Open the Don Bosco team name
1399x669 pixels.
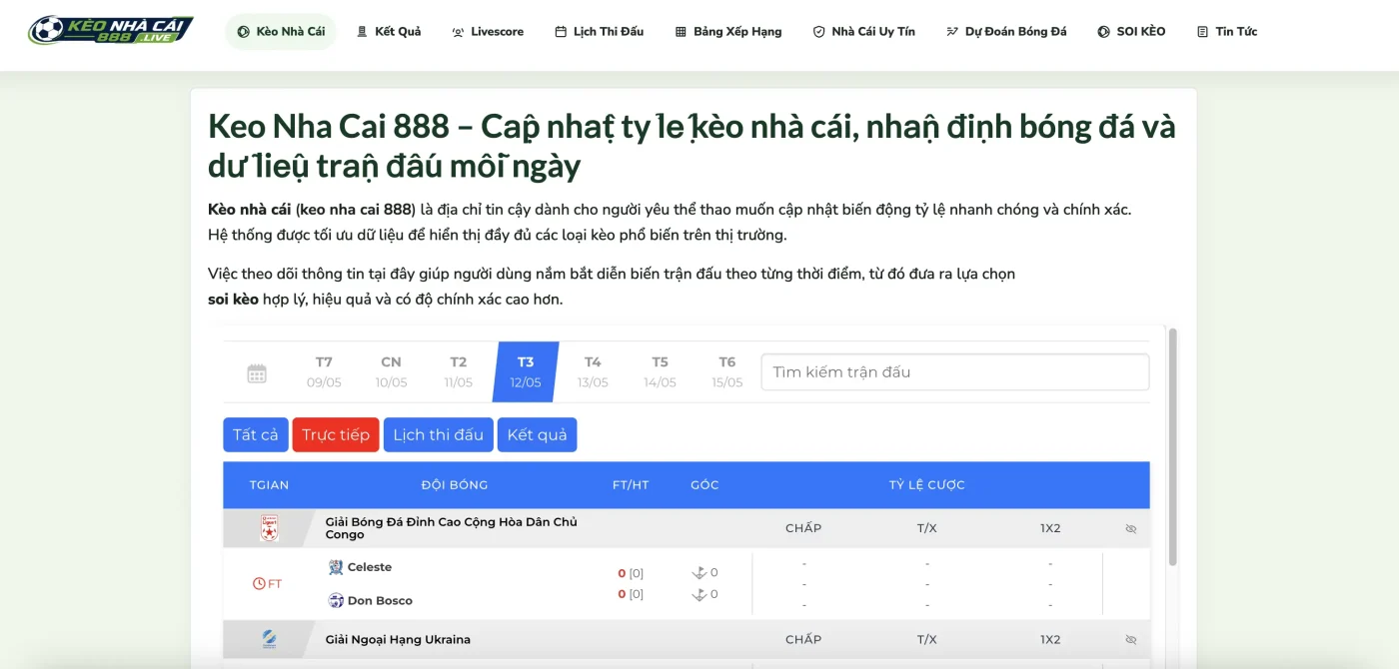click(380, 600)
